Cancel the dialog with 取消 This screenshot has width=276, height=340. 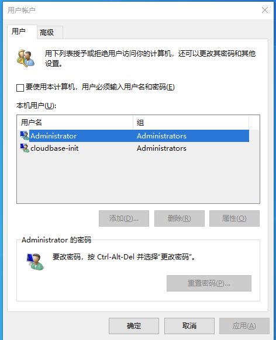[x=189, y=326]
